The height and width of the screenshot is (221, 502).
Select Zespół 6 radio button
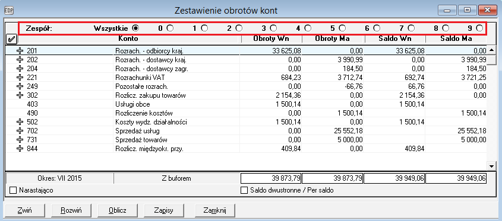[x=377, y=28]
